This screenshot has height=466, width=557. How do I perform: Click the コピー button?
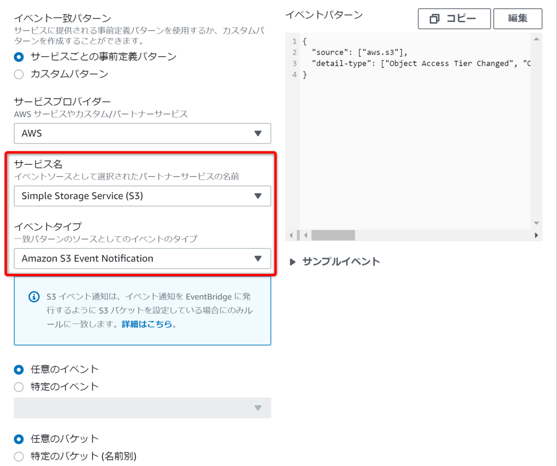[454, 19]
